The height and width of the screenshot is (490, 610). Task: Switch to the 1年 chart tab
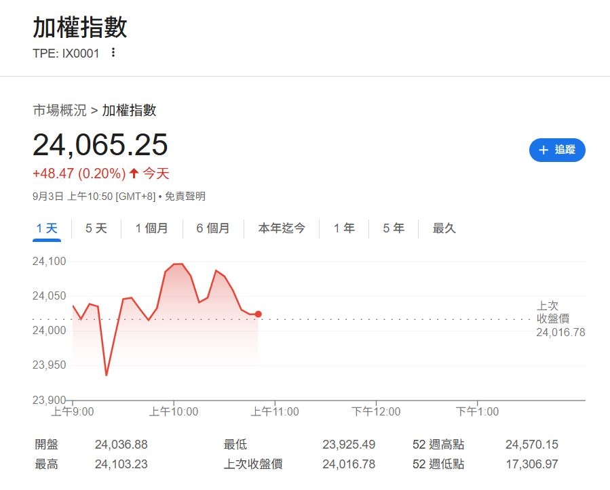pos(344,228)
